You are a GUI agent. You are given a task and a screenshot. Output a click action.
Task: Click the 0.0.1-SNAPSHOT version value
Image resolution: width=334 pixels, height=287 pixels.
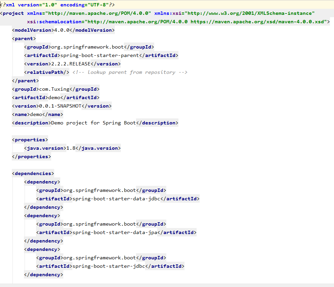pos(60,106)
